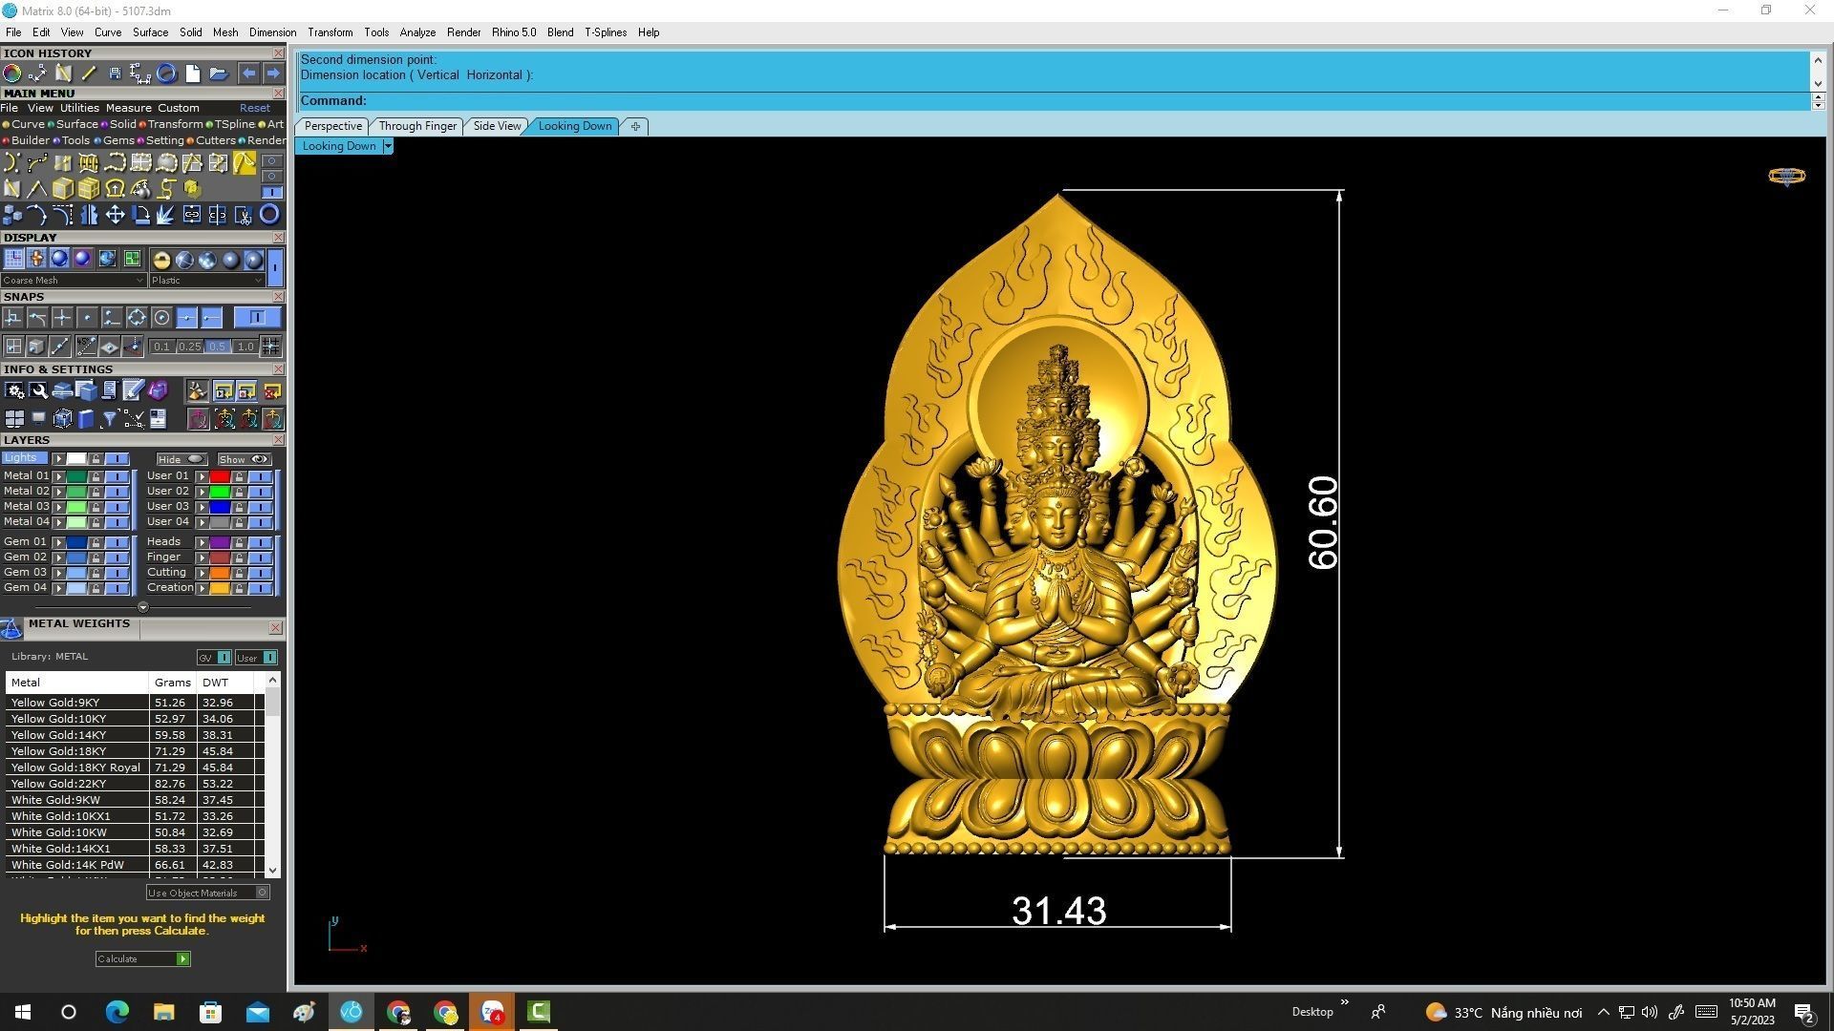1834x1031 pixels.
Task: Open File Explorer from the taskbar
Action: (x=163, y=1012)
